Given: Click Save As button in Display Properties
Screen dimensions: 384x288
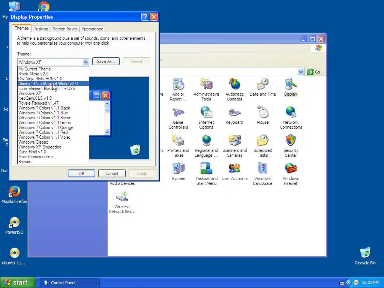Looking at the screenshot, I should (x=106, y=61).
